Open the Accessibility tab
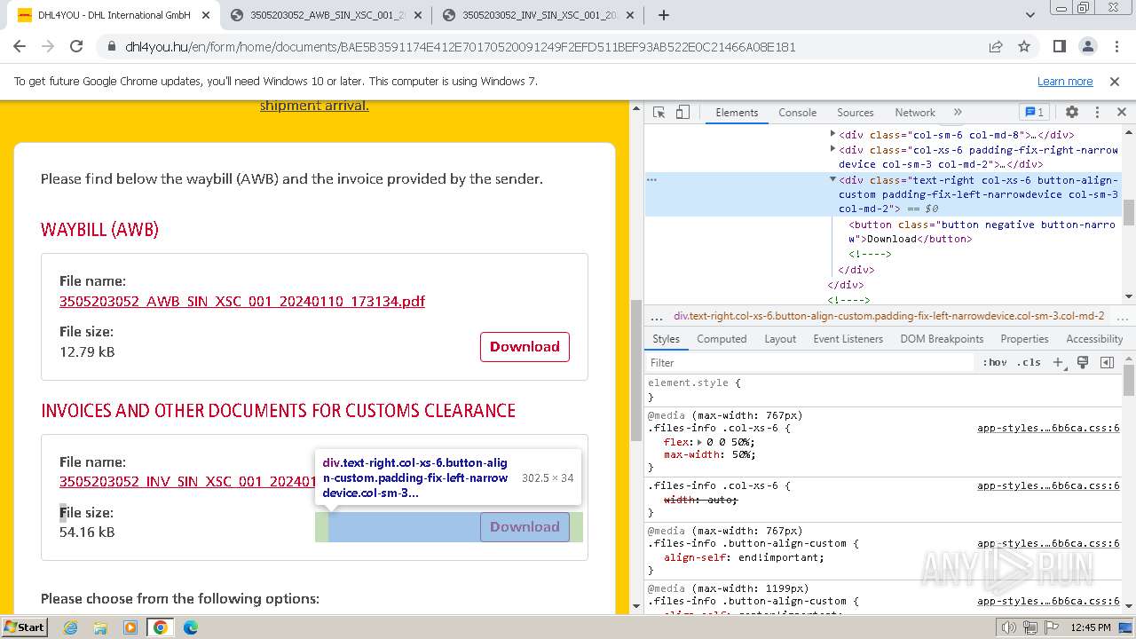This screenshot has width=1136, height=639. point(1094,339)
